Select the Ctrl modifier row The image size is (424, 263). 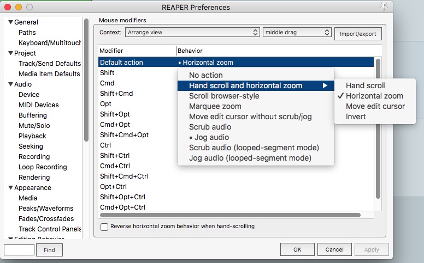[x=105, y=145]
